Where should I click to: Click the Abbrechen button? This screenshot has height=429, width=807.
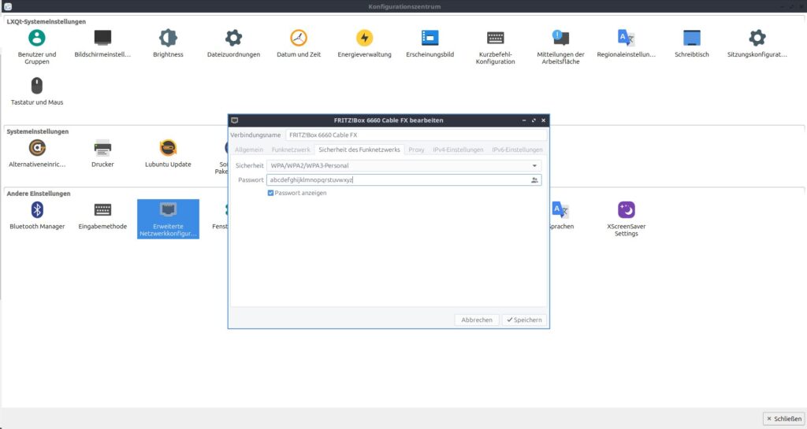pos(477,320)
